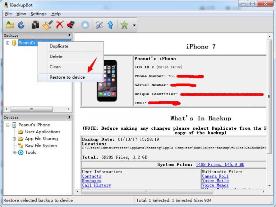Click the wrench and screwdriver tools icon

99,25
